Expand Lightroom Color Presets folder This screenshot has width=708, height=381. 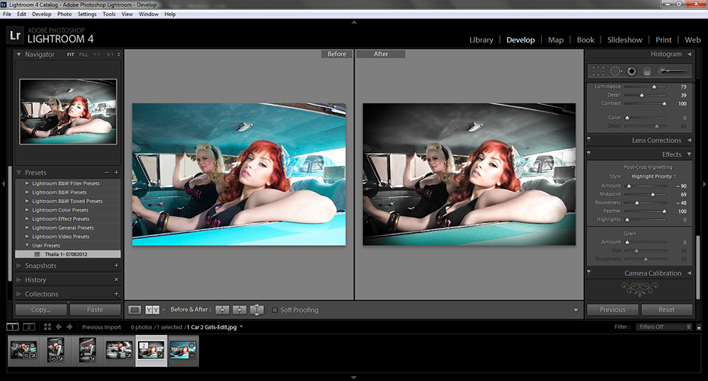point(27,210)
